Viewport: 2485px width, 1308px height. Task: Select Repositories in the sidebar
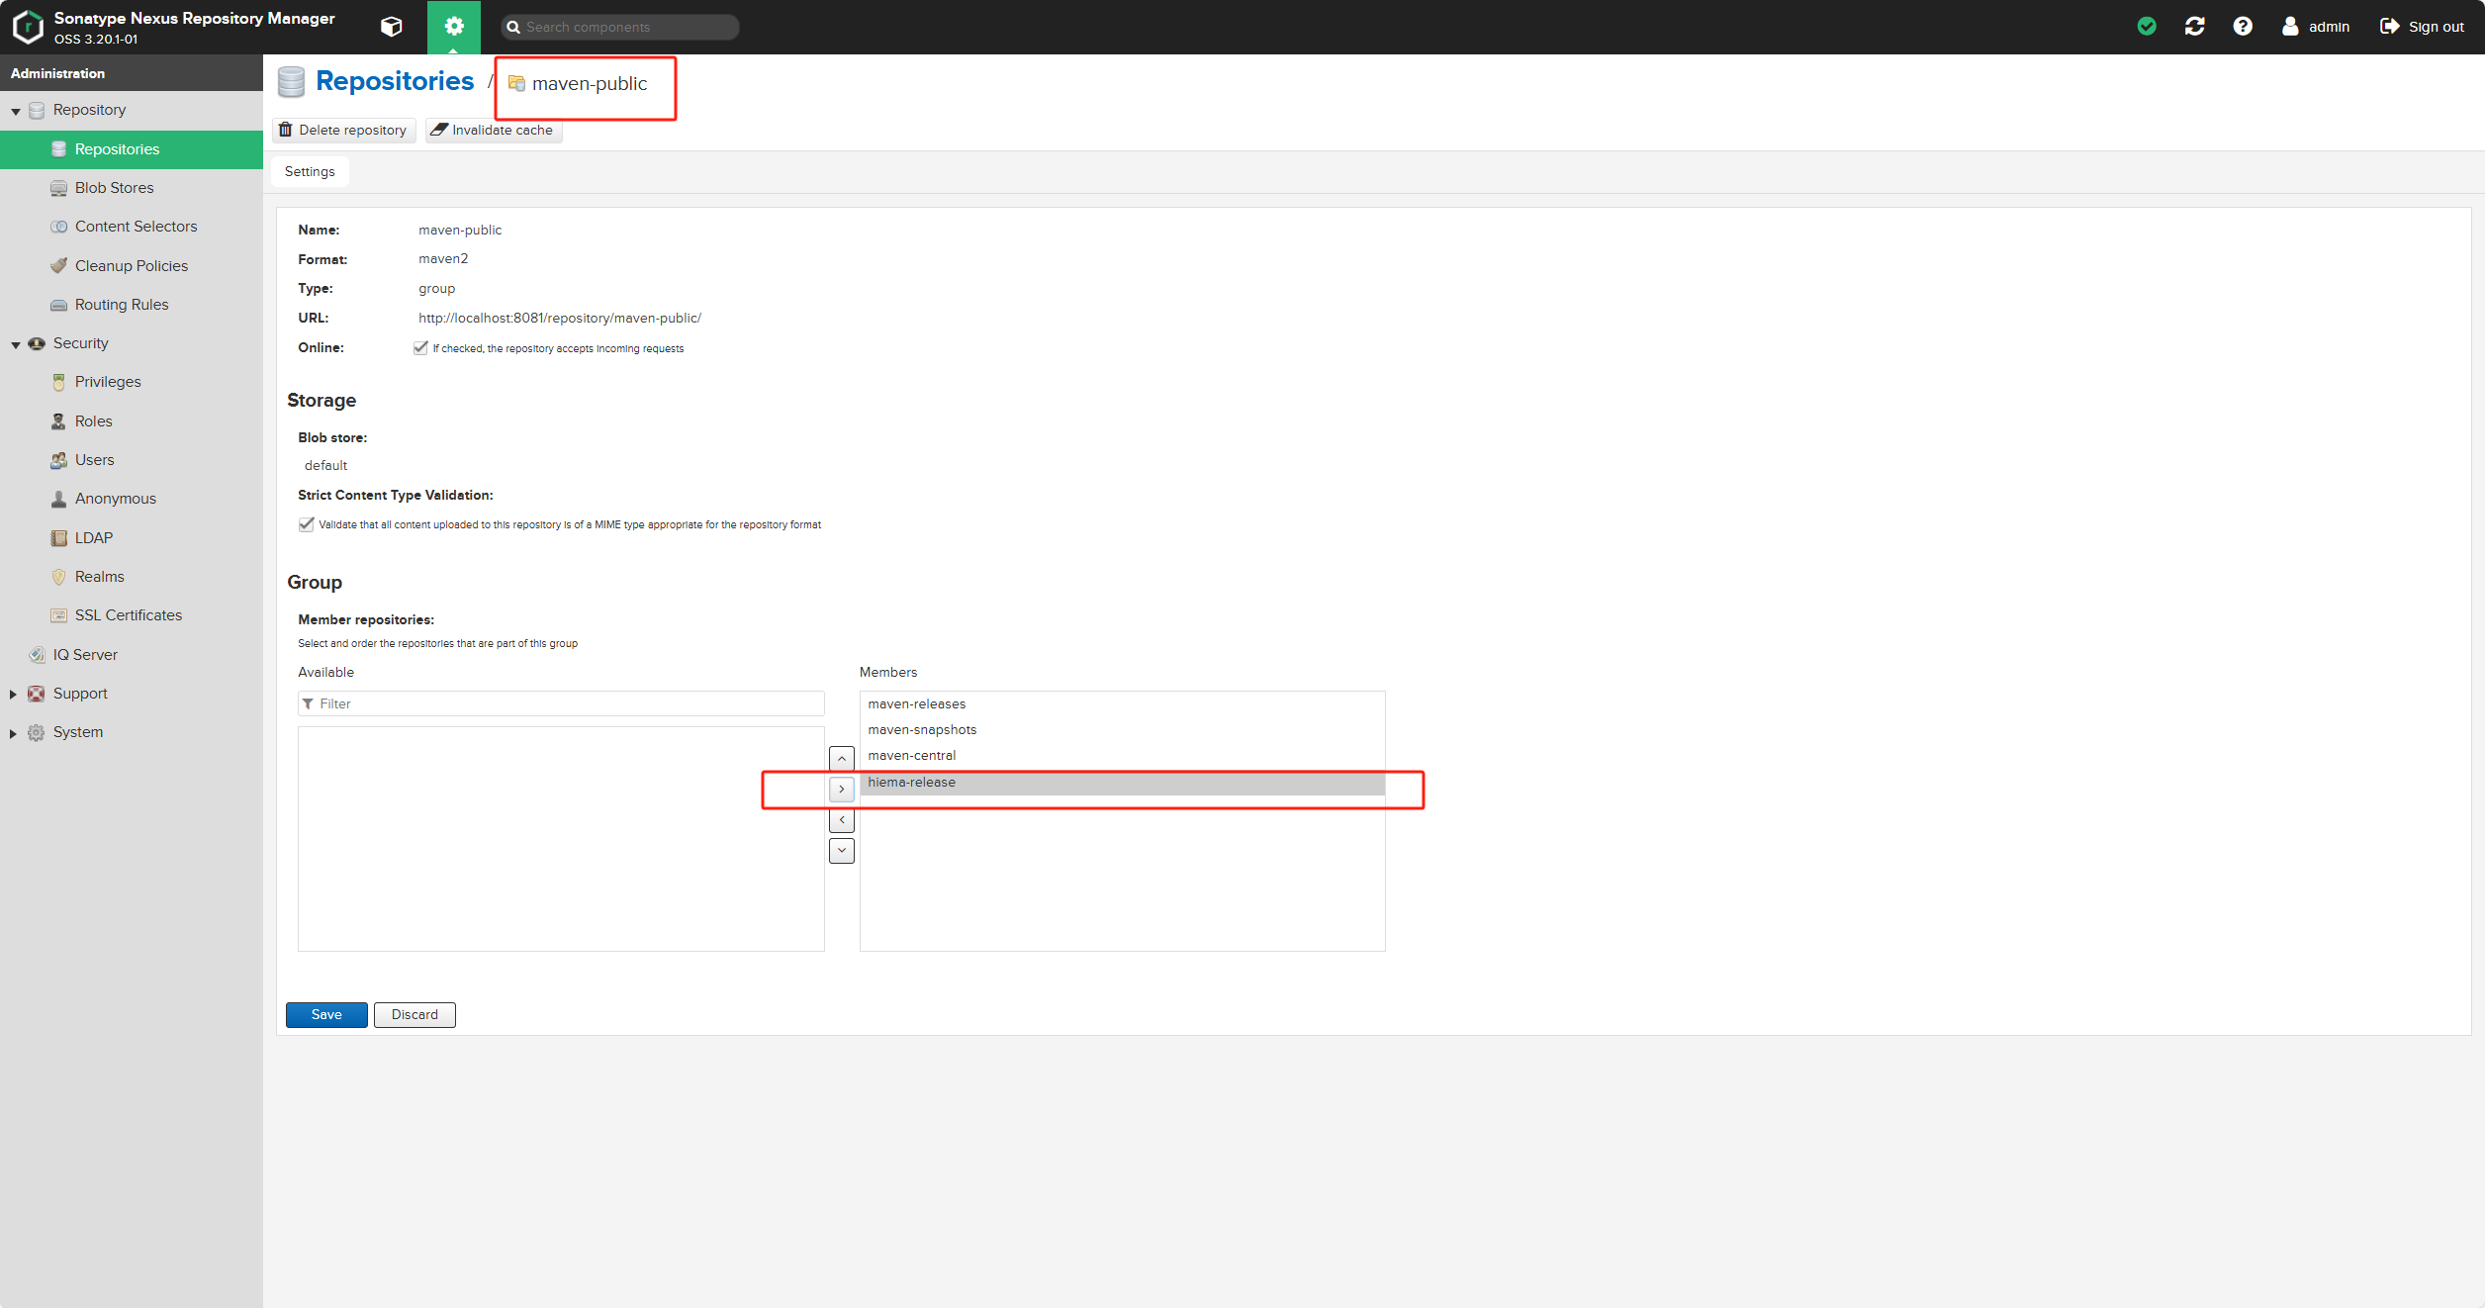coord(132,149)
